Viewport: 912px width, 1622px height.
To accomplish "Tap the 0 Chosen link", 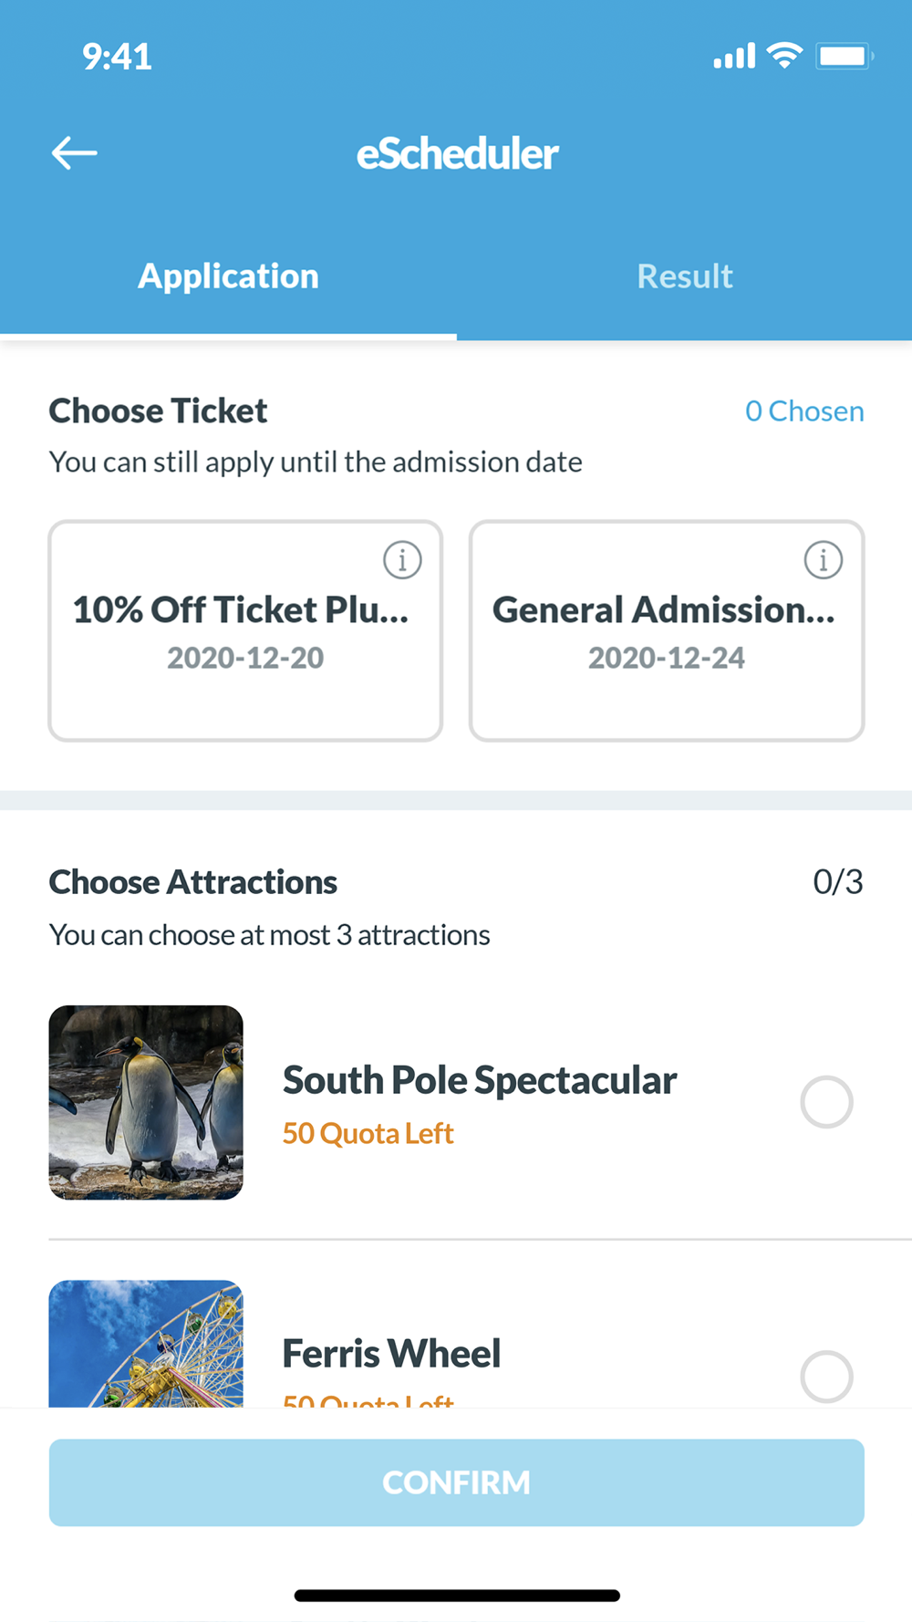I will point(803,411).
